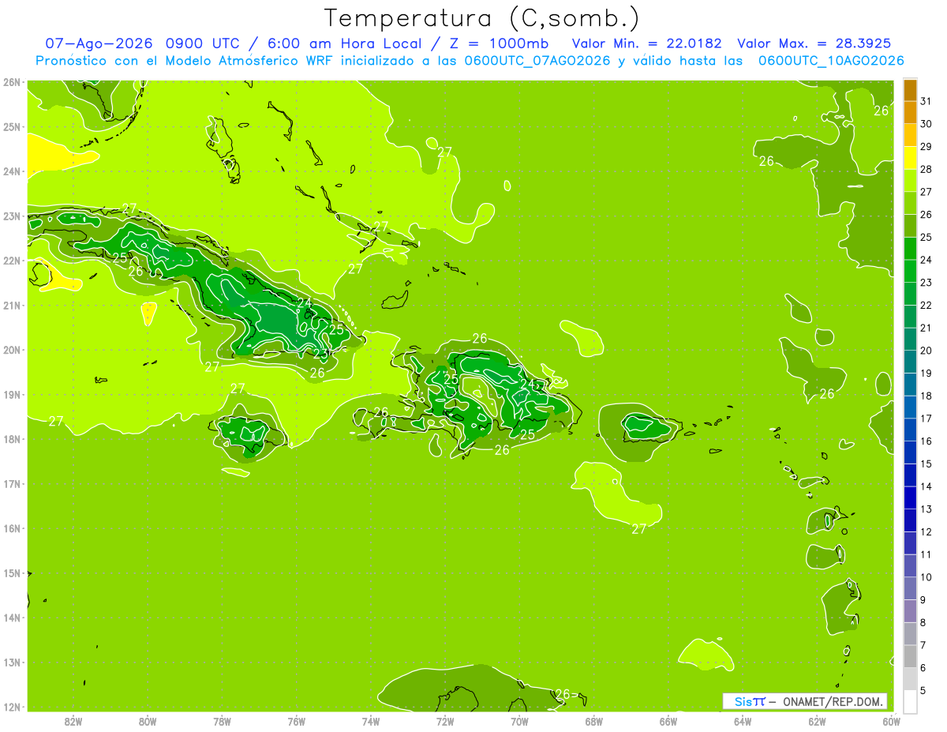The width and height of the screenshot is (947, 732).
Task: Pick the teal swatch between 19 and 20
Action: [910, 362]
